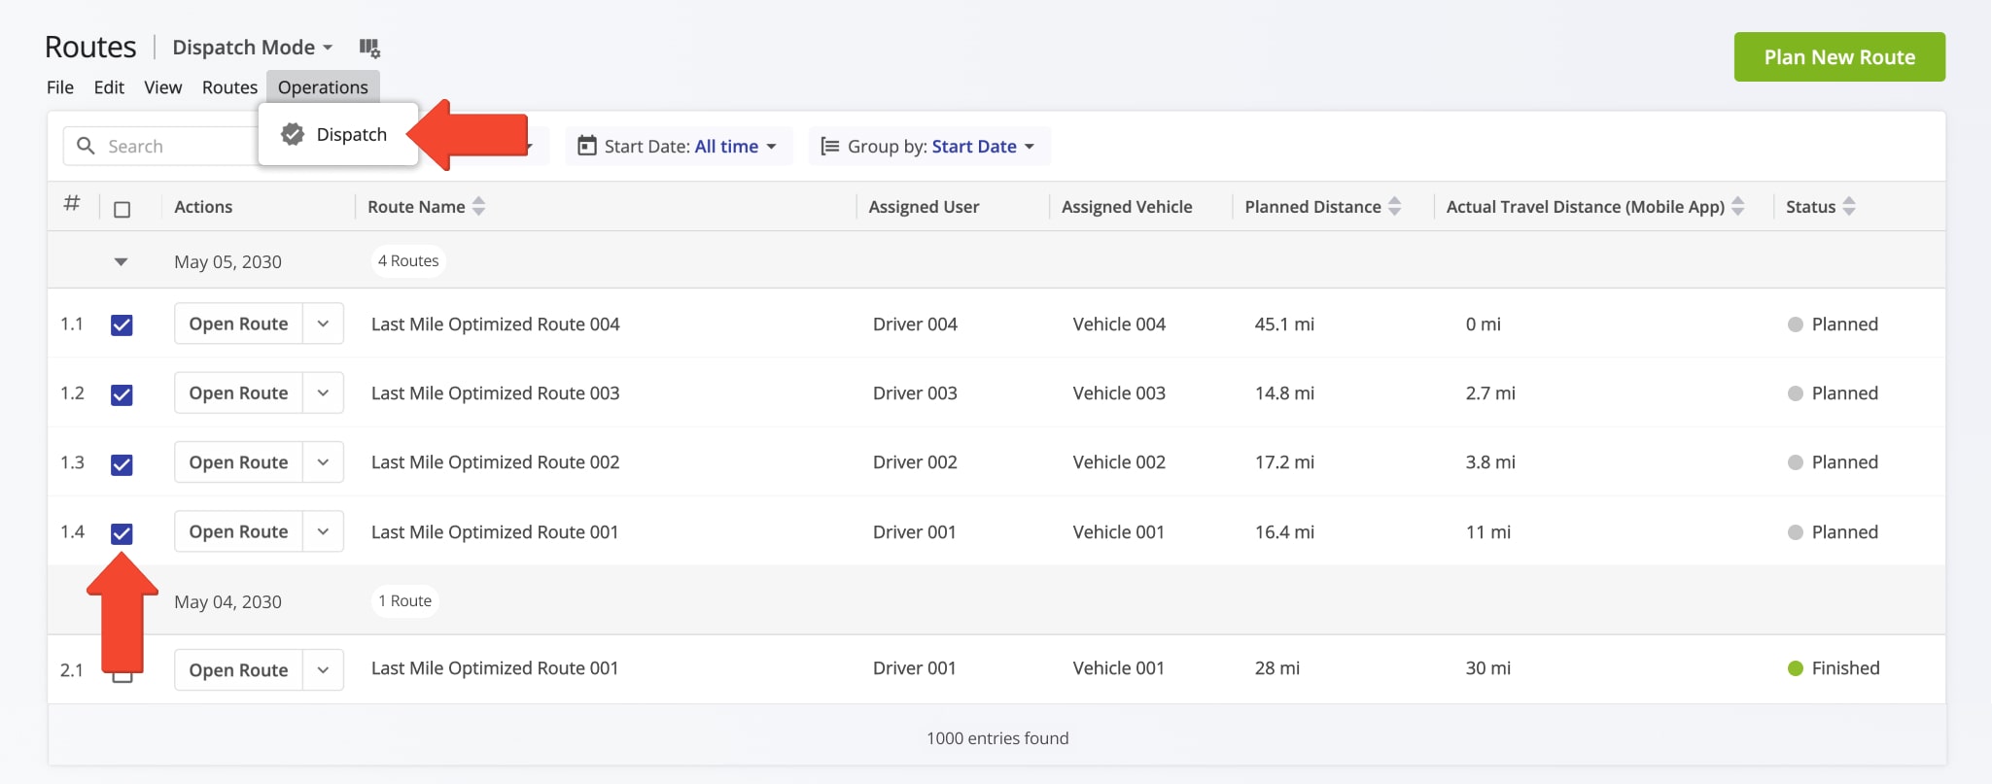This screenshot has width=1992, height=784.
Task: Open Route in row 2.1
Action: (238, 669)
